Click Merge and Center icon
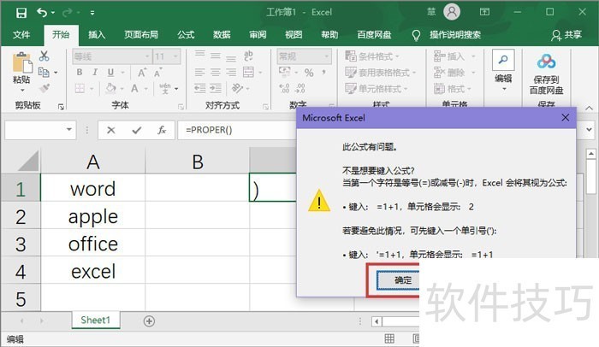599x347 pixels. click(248, 72)
